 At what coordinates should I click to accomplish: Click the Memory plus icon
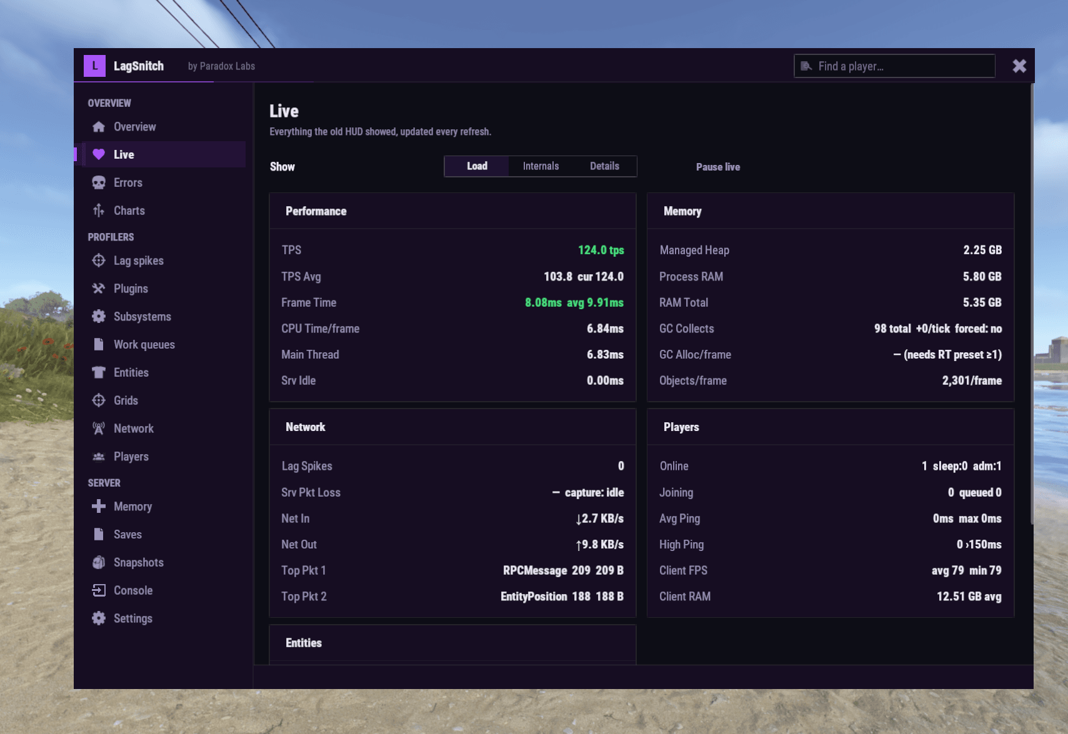tap(99, 506)
